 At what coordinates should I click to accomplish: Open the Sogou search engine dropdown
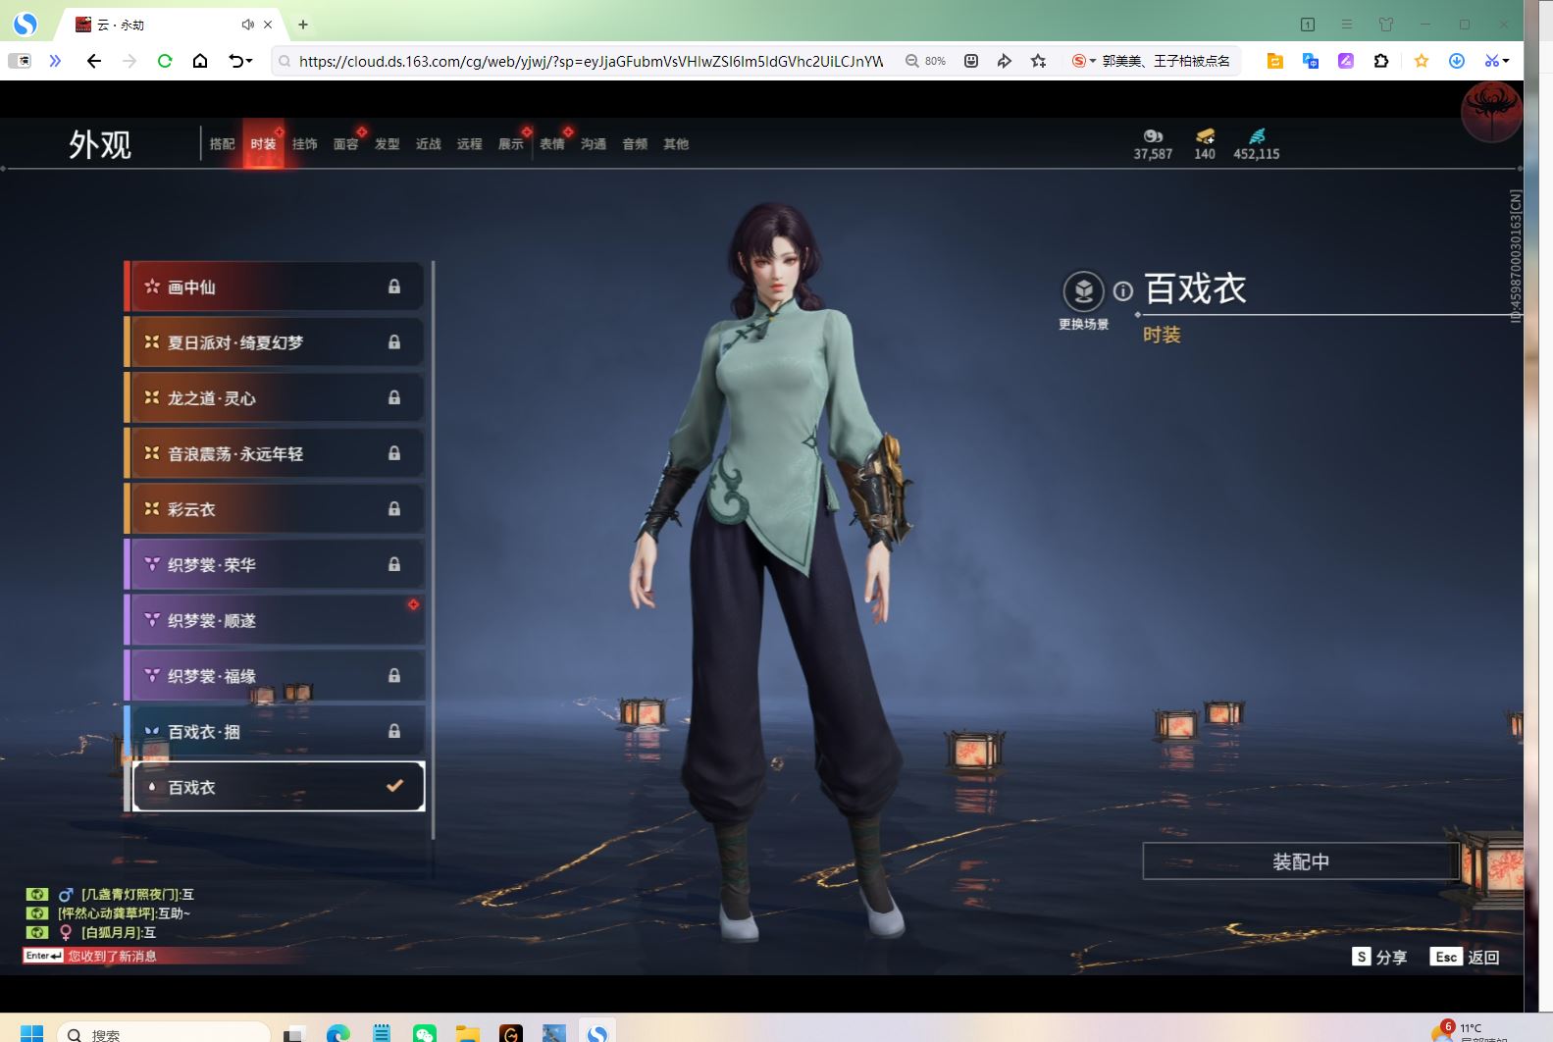[x=1083, y=61]
